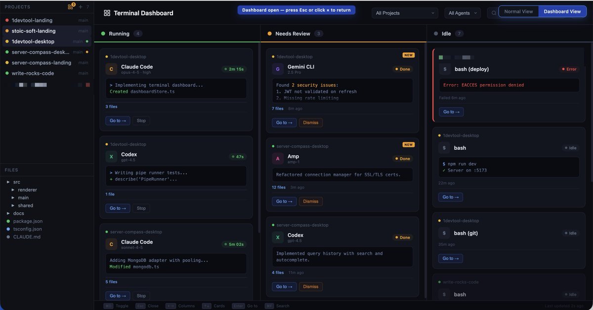
Task: Go to the Gemini CLI terminal
Action: point(284,122)
